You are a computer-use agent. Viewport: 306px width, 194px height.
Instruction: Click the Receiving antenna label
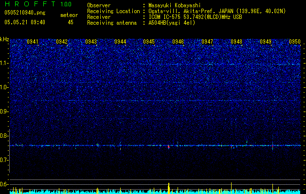click(112, 23)
